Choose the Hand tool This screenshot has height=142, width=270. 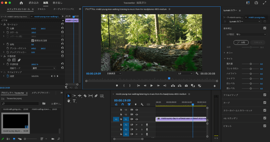tap(69, 101)
